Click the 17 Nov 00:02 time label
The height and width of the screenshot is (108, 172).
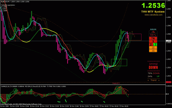pyautogui.click(x=94, y=106)
